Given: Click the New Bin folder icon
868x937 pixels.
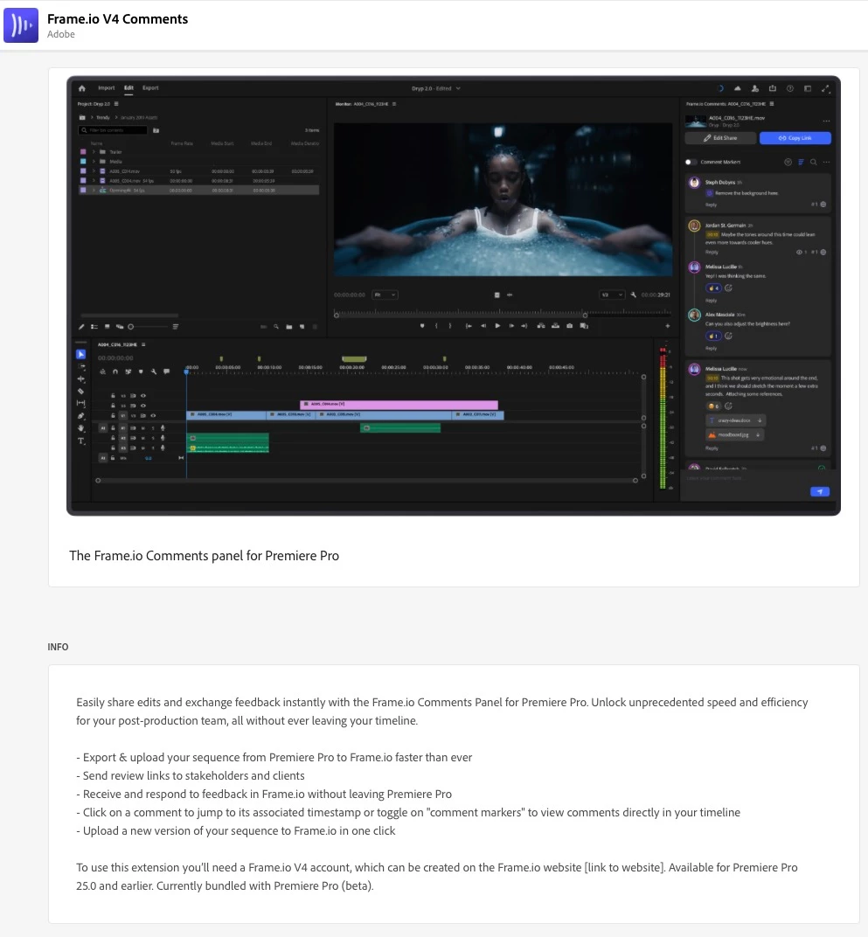Looking at the screenshot, I should tap(289, 327).
